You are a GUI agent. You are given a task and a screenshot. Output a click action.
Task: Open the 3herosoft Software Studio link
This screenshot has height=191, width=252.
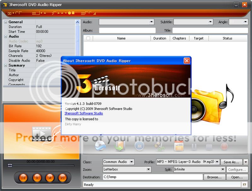point(83,113)
